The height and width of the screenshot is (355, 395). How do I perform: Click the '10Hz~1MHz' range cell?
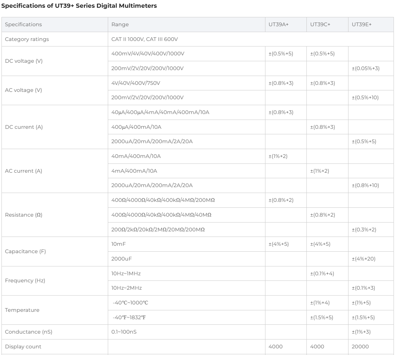point(186,273)
